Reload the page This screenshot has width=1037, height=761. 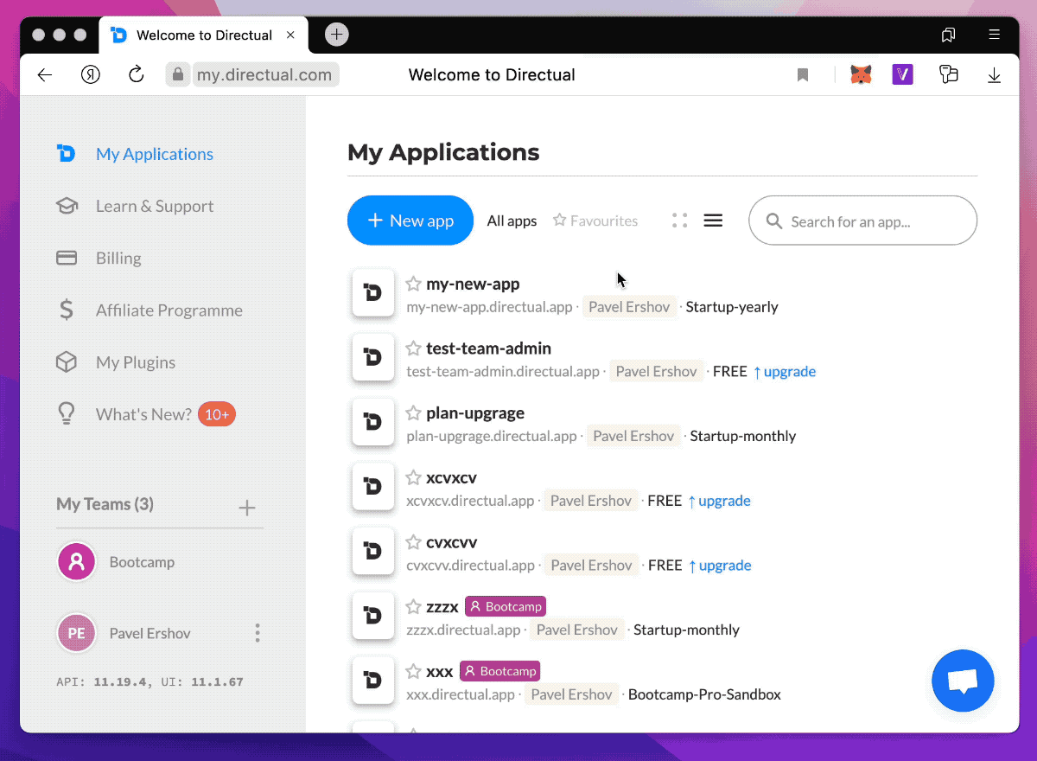[136, 74]
